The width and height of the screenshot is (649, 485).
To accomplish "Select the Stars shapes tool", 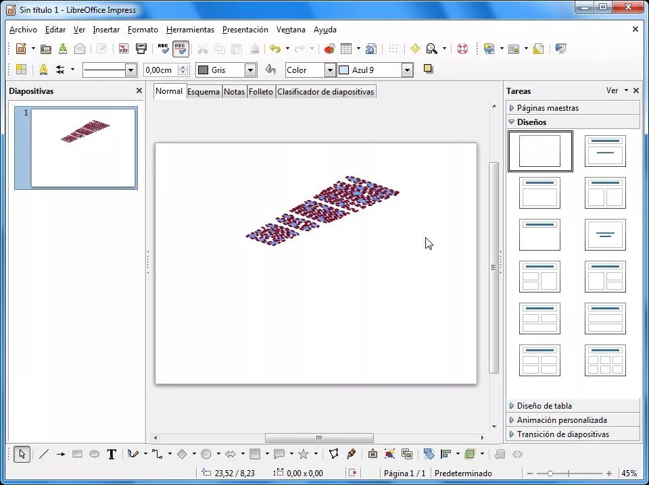I will 304,454.
